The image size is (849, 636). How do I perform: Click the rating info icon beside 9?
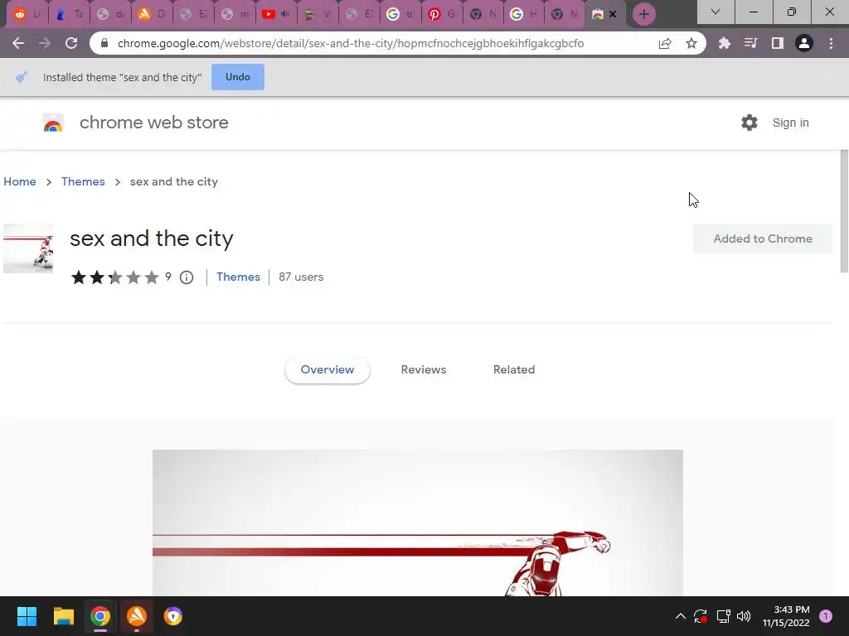(x=187, y=277)
